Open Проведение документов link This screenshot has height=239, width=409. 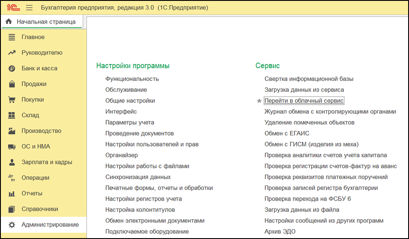(139, 133)
